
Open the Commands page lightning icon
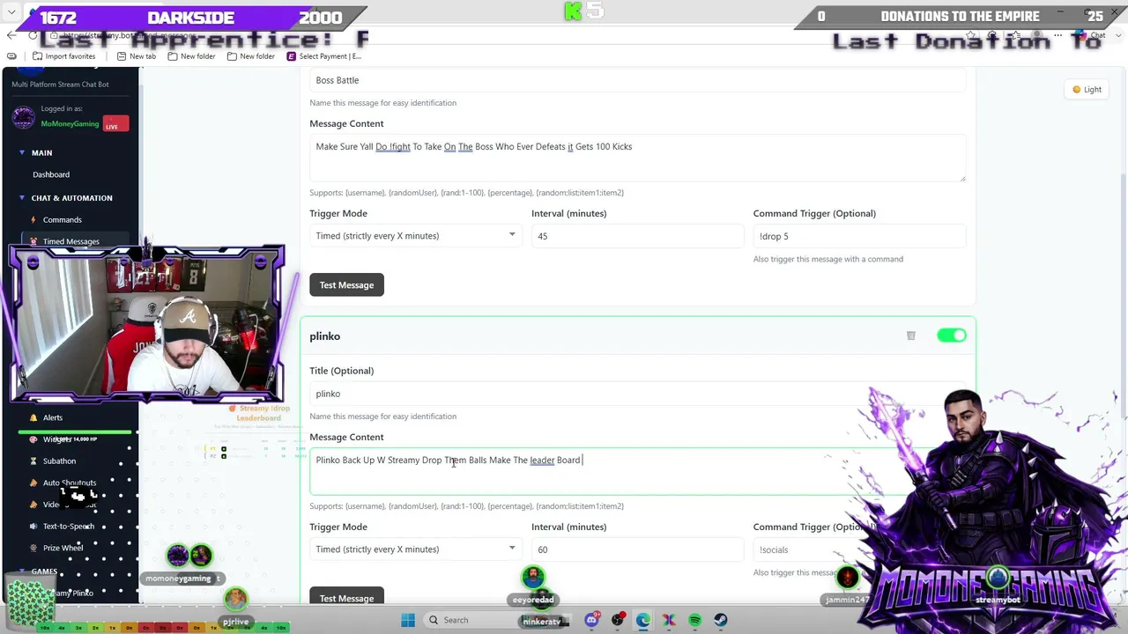point(33,219)
